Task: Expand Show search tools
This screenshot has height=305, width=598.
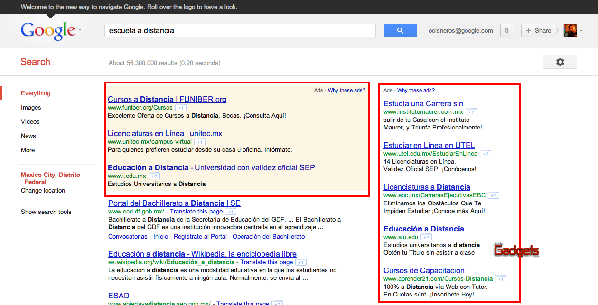Action: tap(46, 212)
